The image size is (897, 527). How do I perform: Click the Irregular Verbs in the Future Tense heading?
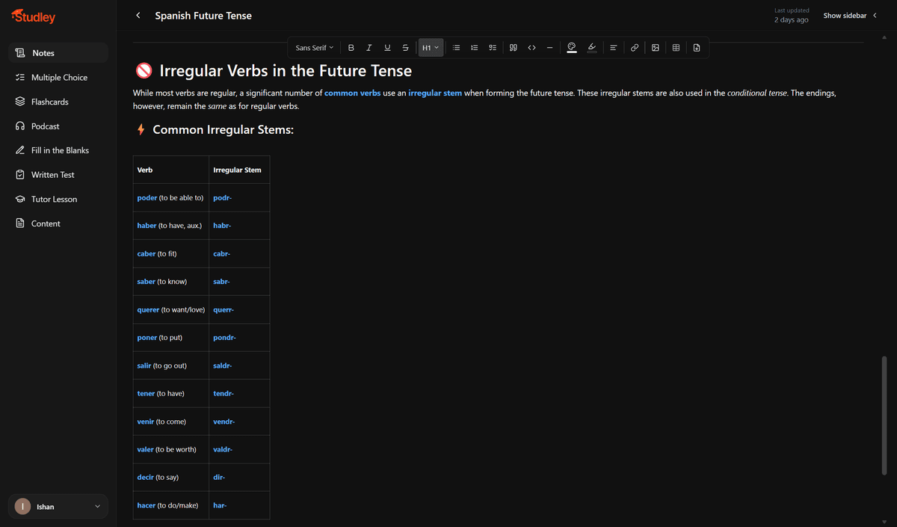pos(286,71)
